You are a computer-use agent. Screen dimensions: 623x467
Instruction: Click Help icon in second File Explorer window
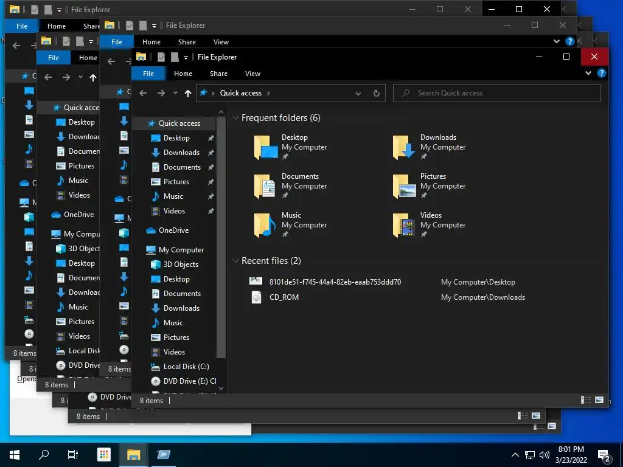pyautogui.click(x=569, y=41)
